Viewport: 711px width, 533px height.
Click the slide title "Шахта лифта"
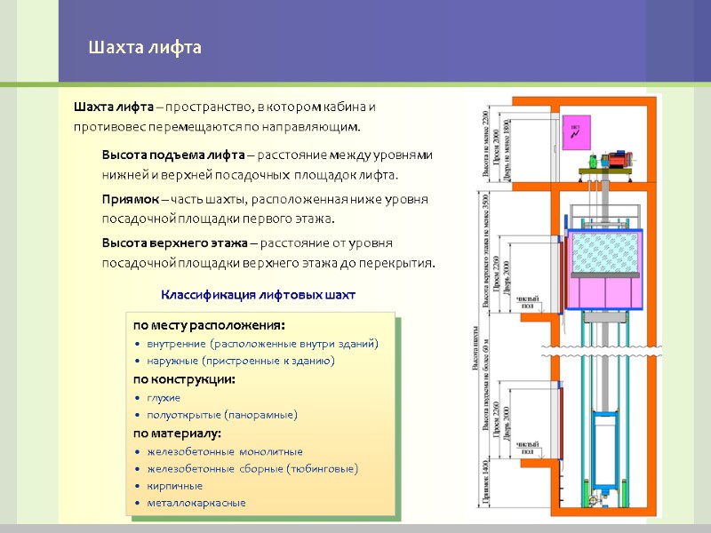click(x=145, y=48)
